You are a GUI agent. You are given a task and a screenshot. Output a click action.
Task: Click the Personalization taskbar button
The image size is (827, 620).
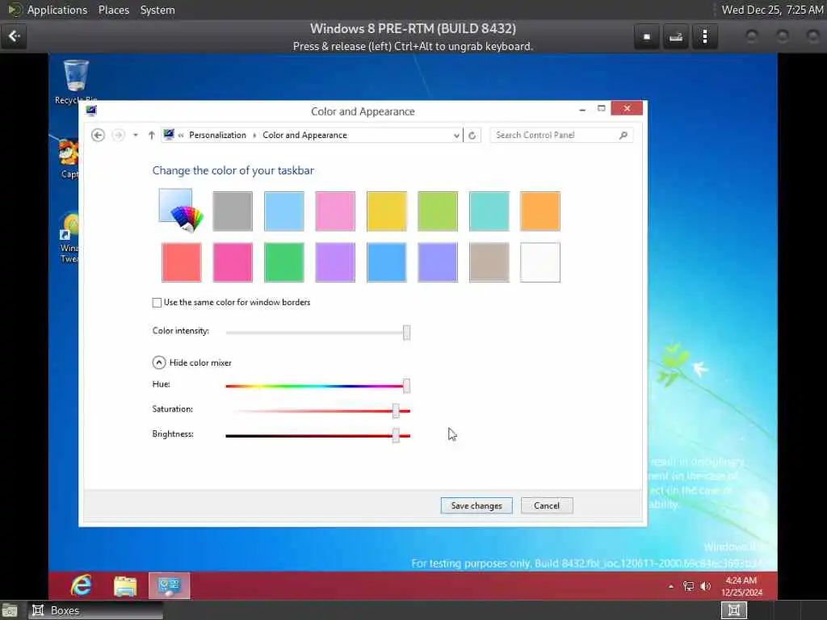click(169, 586)
